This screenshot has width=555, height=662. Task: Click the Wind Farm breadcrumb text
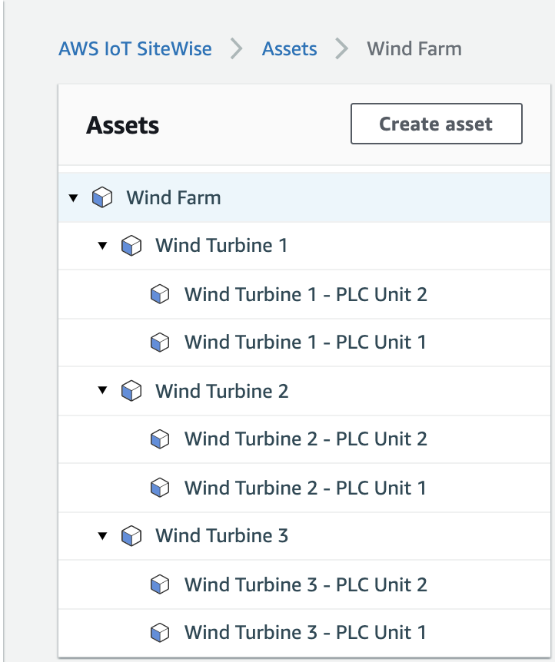click(414, 49)
